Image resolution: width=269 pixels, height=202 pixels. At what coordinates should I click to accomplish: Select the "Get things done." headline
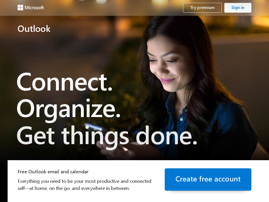point(107,136)
